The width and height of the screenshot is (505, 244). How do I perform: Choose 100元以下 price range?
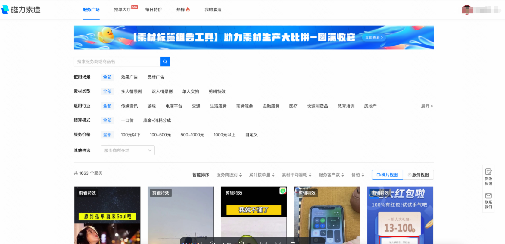[x=131, y=135]
